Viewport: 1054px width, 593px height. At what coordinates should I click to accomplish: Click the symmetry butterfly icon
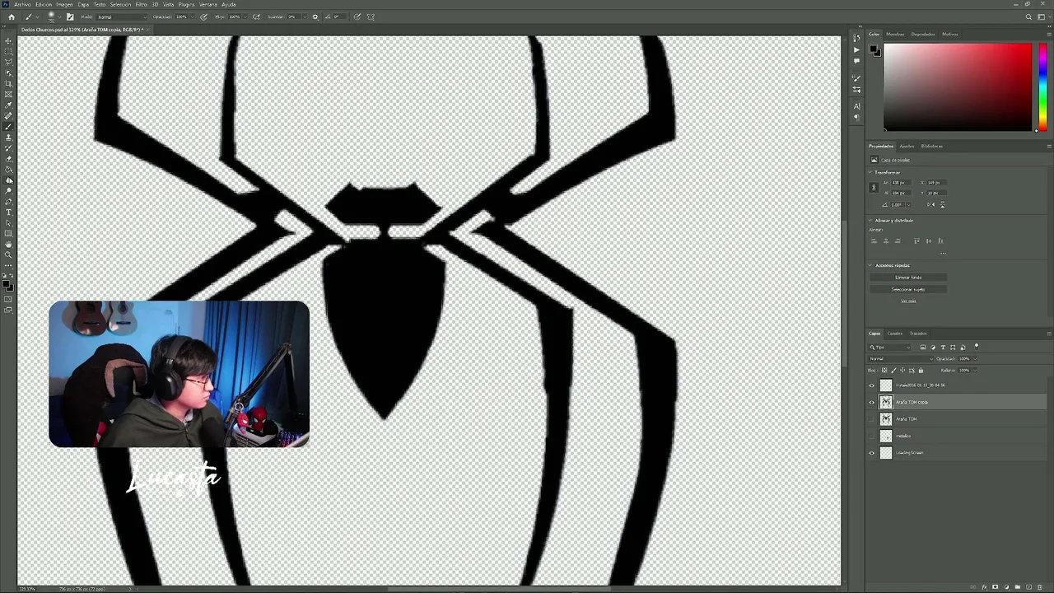(x=371, y=16)
